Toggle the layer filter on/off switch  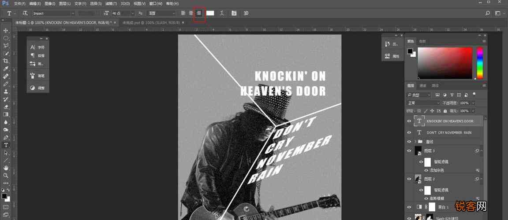click(474, 94)
